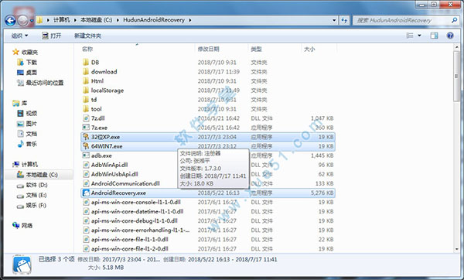
Task: Select the 32位XP.exe keygen icon
Action: pos(86,137)
